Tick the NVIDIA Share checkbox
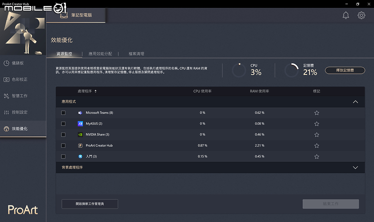The width and height of the screenshot is (374, 222). coord(63,135)
